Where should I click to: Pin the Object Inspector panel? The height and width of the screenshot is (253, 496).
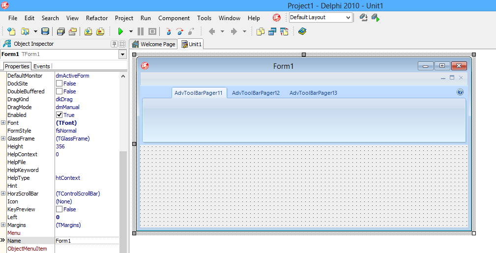pyautogui.click(x=115, y=44)
